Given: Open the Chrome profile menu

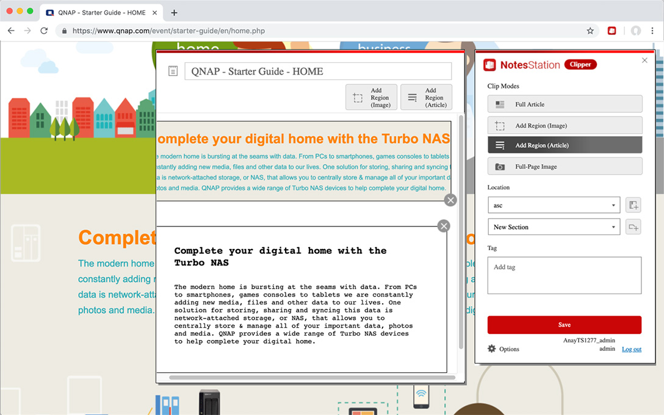Looking at the screenshot, I should click(x=636, y=31).
